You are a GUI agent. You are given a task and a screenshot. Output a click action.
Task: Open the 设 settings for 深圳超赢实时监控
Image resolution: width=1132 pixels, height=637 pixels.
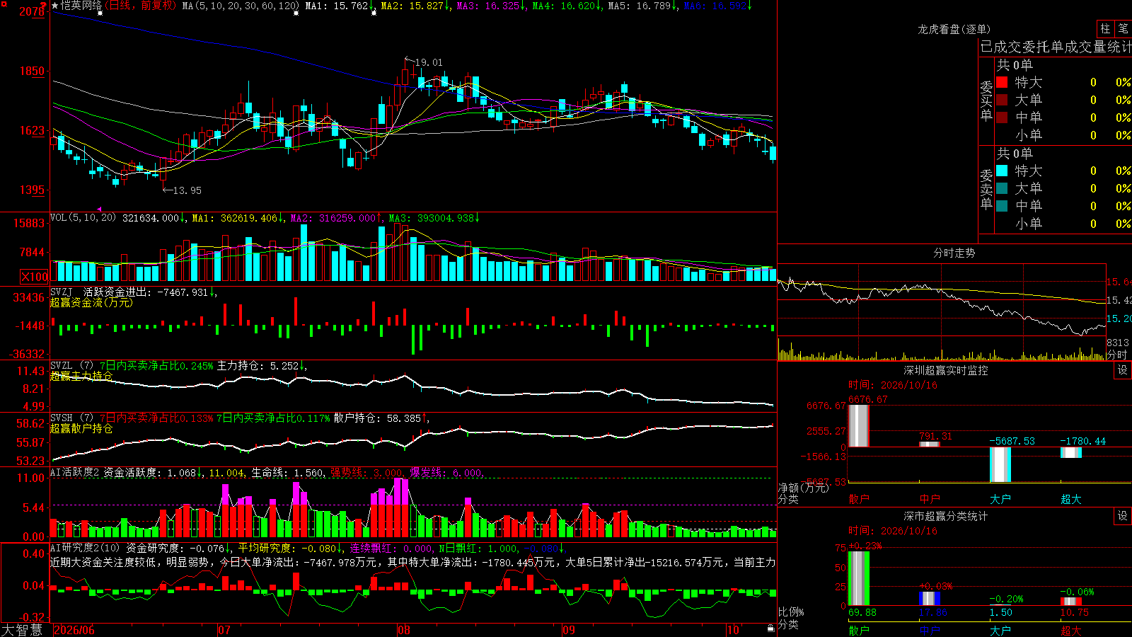1123,370
